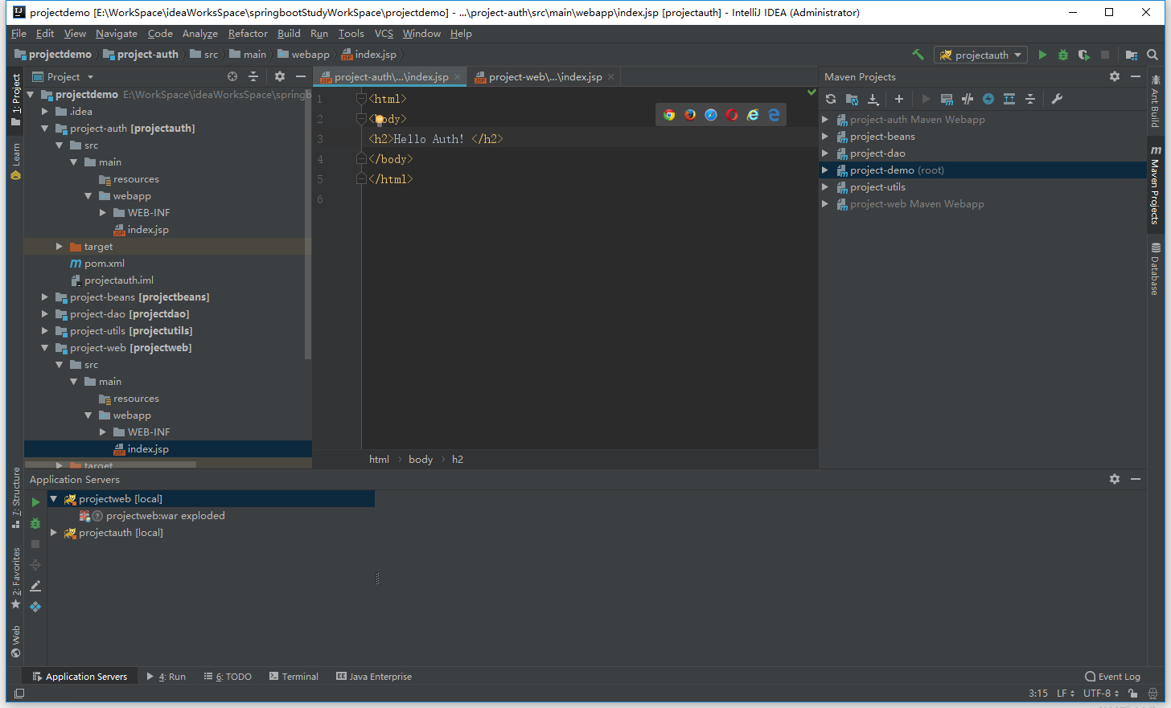Reimport all Maven projects
This screenshot has width=1171, height=708.
pyautogui.click(x=831, y=99)
